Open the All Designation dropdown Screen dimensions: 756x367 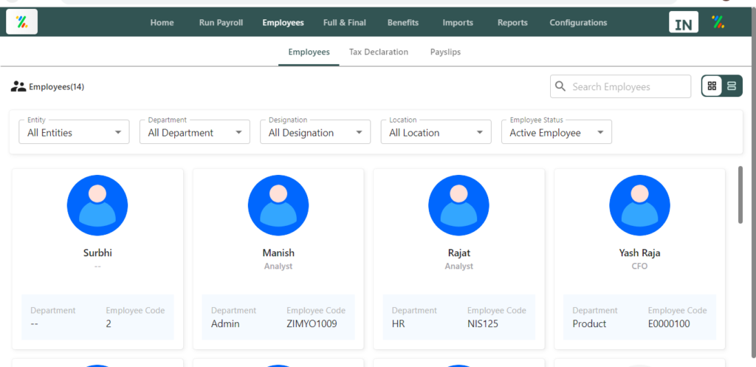[x=315, y=131]
